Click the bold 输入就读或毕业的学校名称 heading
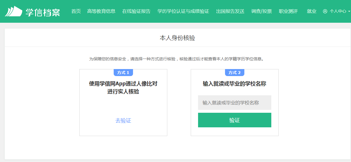Image resolution: width=351 pixels, height=162 pixels. tap(234, 84)
